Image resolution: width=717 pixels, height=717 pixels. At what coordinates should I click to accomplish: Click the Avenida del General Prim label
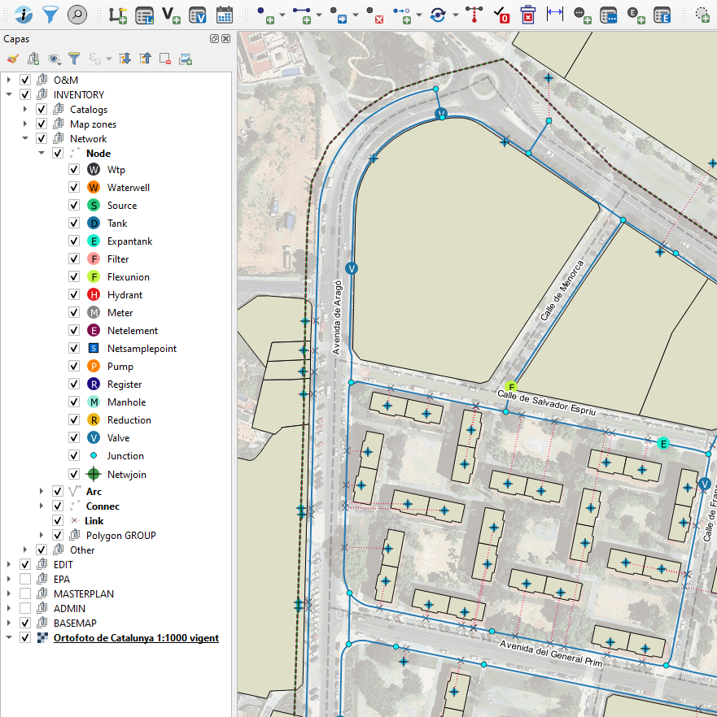click(551, 653)
